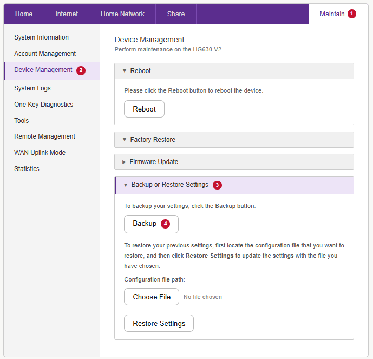Open WAN Uplink Mode settings

(x=40, y=153)
